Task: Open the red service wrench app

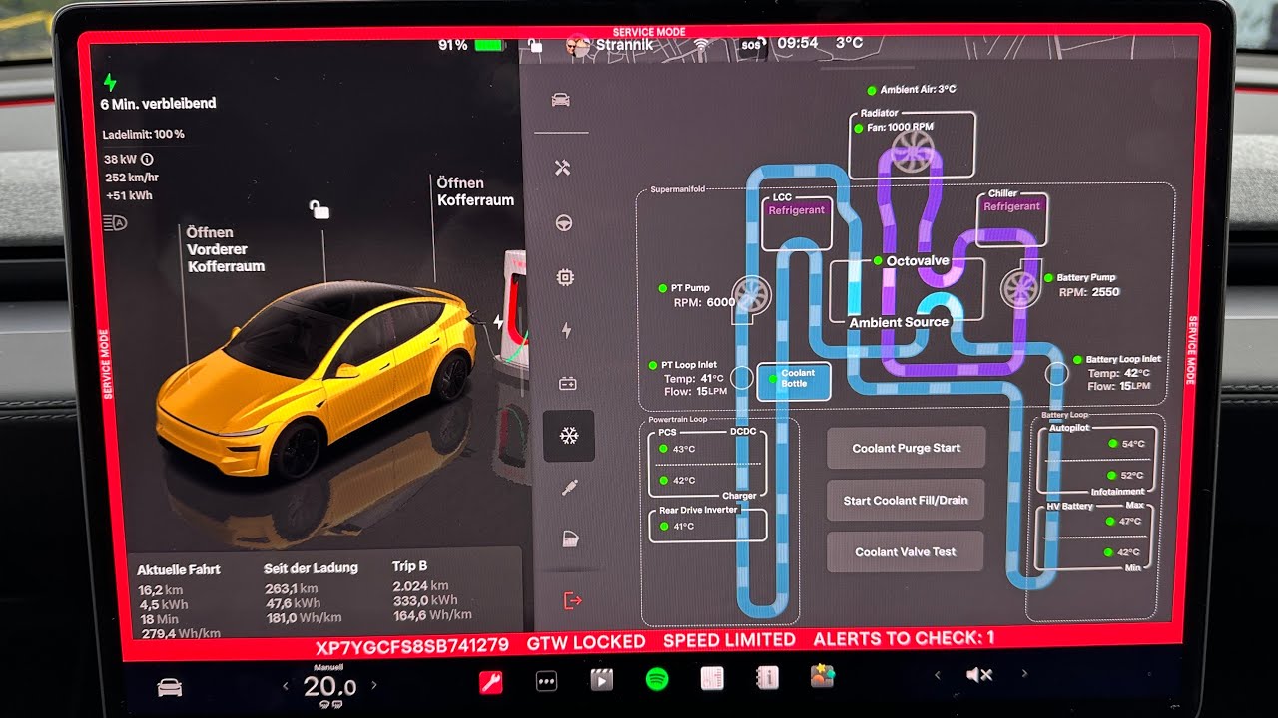Action: tap(490, 681)
